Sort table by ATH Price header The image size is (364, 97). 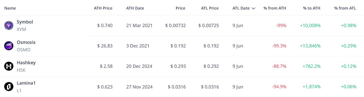coord(103,8)
